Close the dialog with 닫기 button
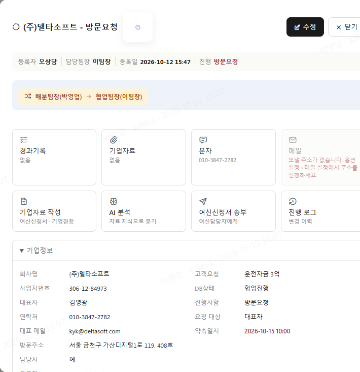Screen dimensions: 360x372 point(345,27)
